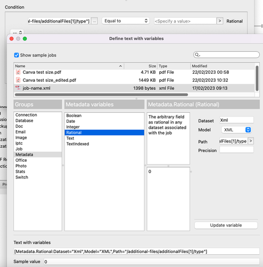The height and width of the screenshot is (267, 263).
Task: Choose the Text metadata variable
Action: pyautogui.click(x=104, y=138)
